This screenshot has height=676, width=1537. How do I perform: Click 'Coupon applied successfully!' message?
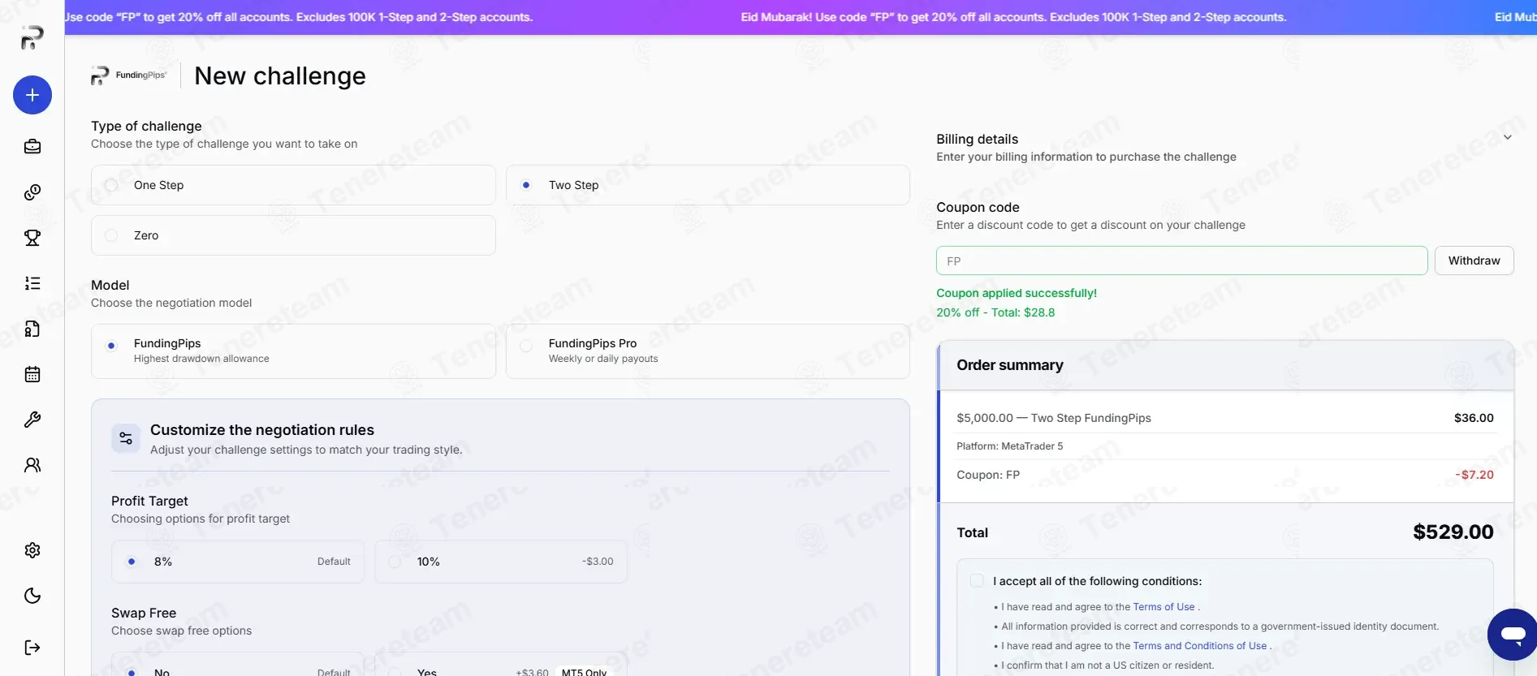(1017, 293)
